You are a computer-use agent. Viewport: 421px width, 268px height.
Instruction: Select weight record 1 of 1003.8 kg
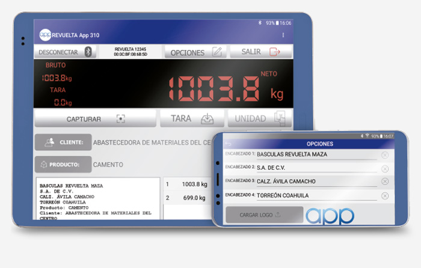(x=187, y=184)
